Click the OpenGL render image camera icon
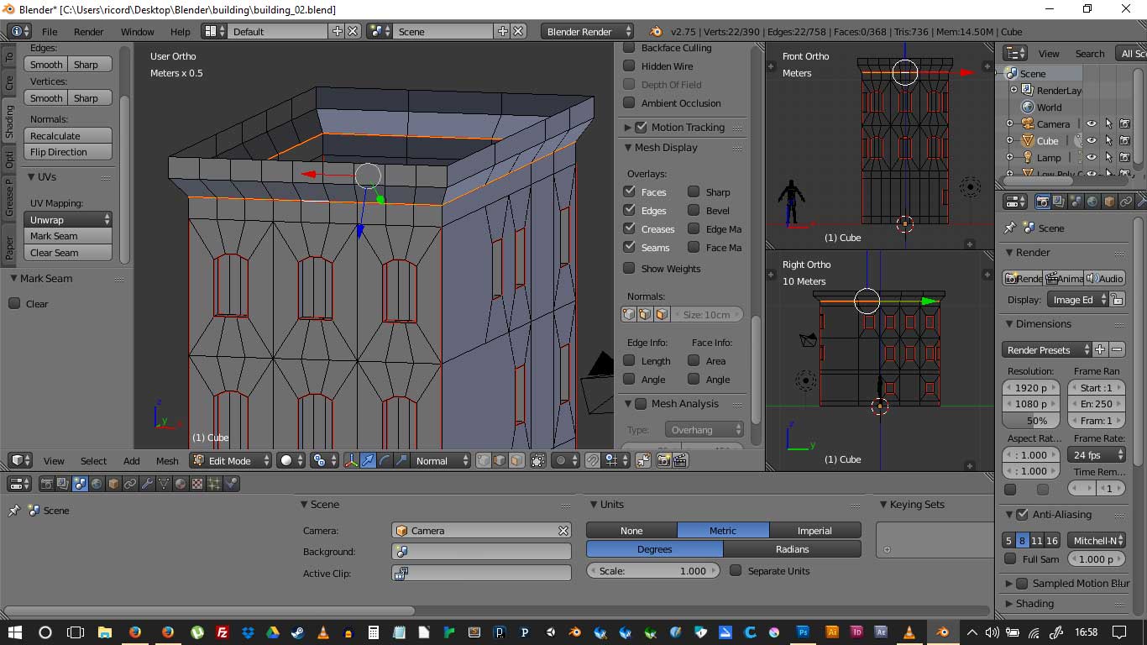 coord(664,460)
